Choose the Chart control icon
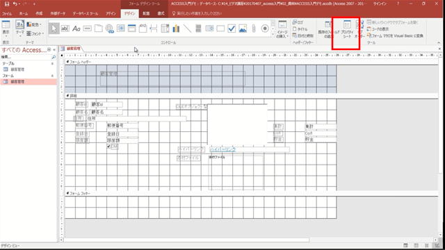This screenshot has width=445, height=250. coord(176,28)
